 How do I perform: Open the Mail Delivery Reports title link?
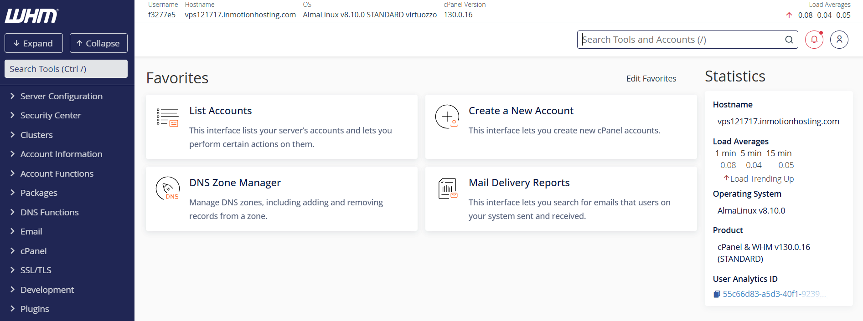(x=519, y=183)
